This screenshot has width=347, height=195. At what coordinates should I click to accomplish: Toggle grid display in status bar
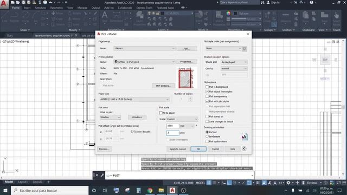pos(209,183)
